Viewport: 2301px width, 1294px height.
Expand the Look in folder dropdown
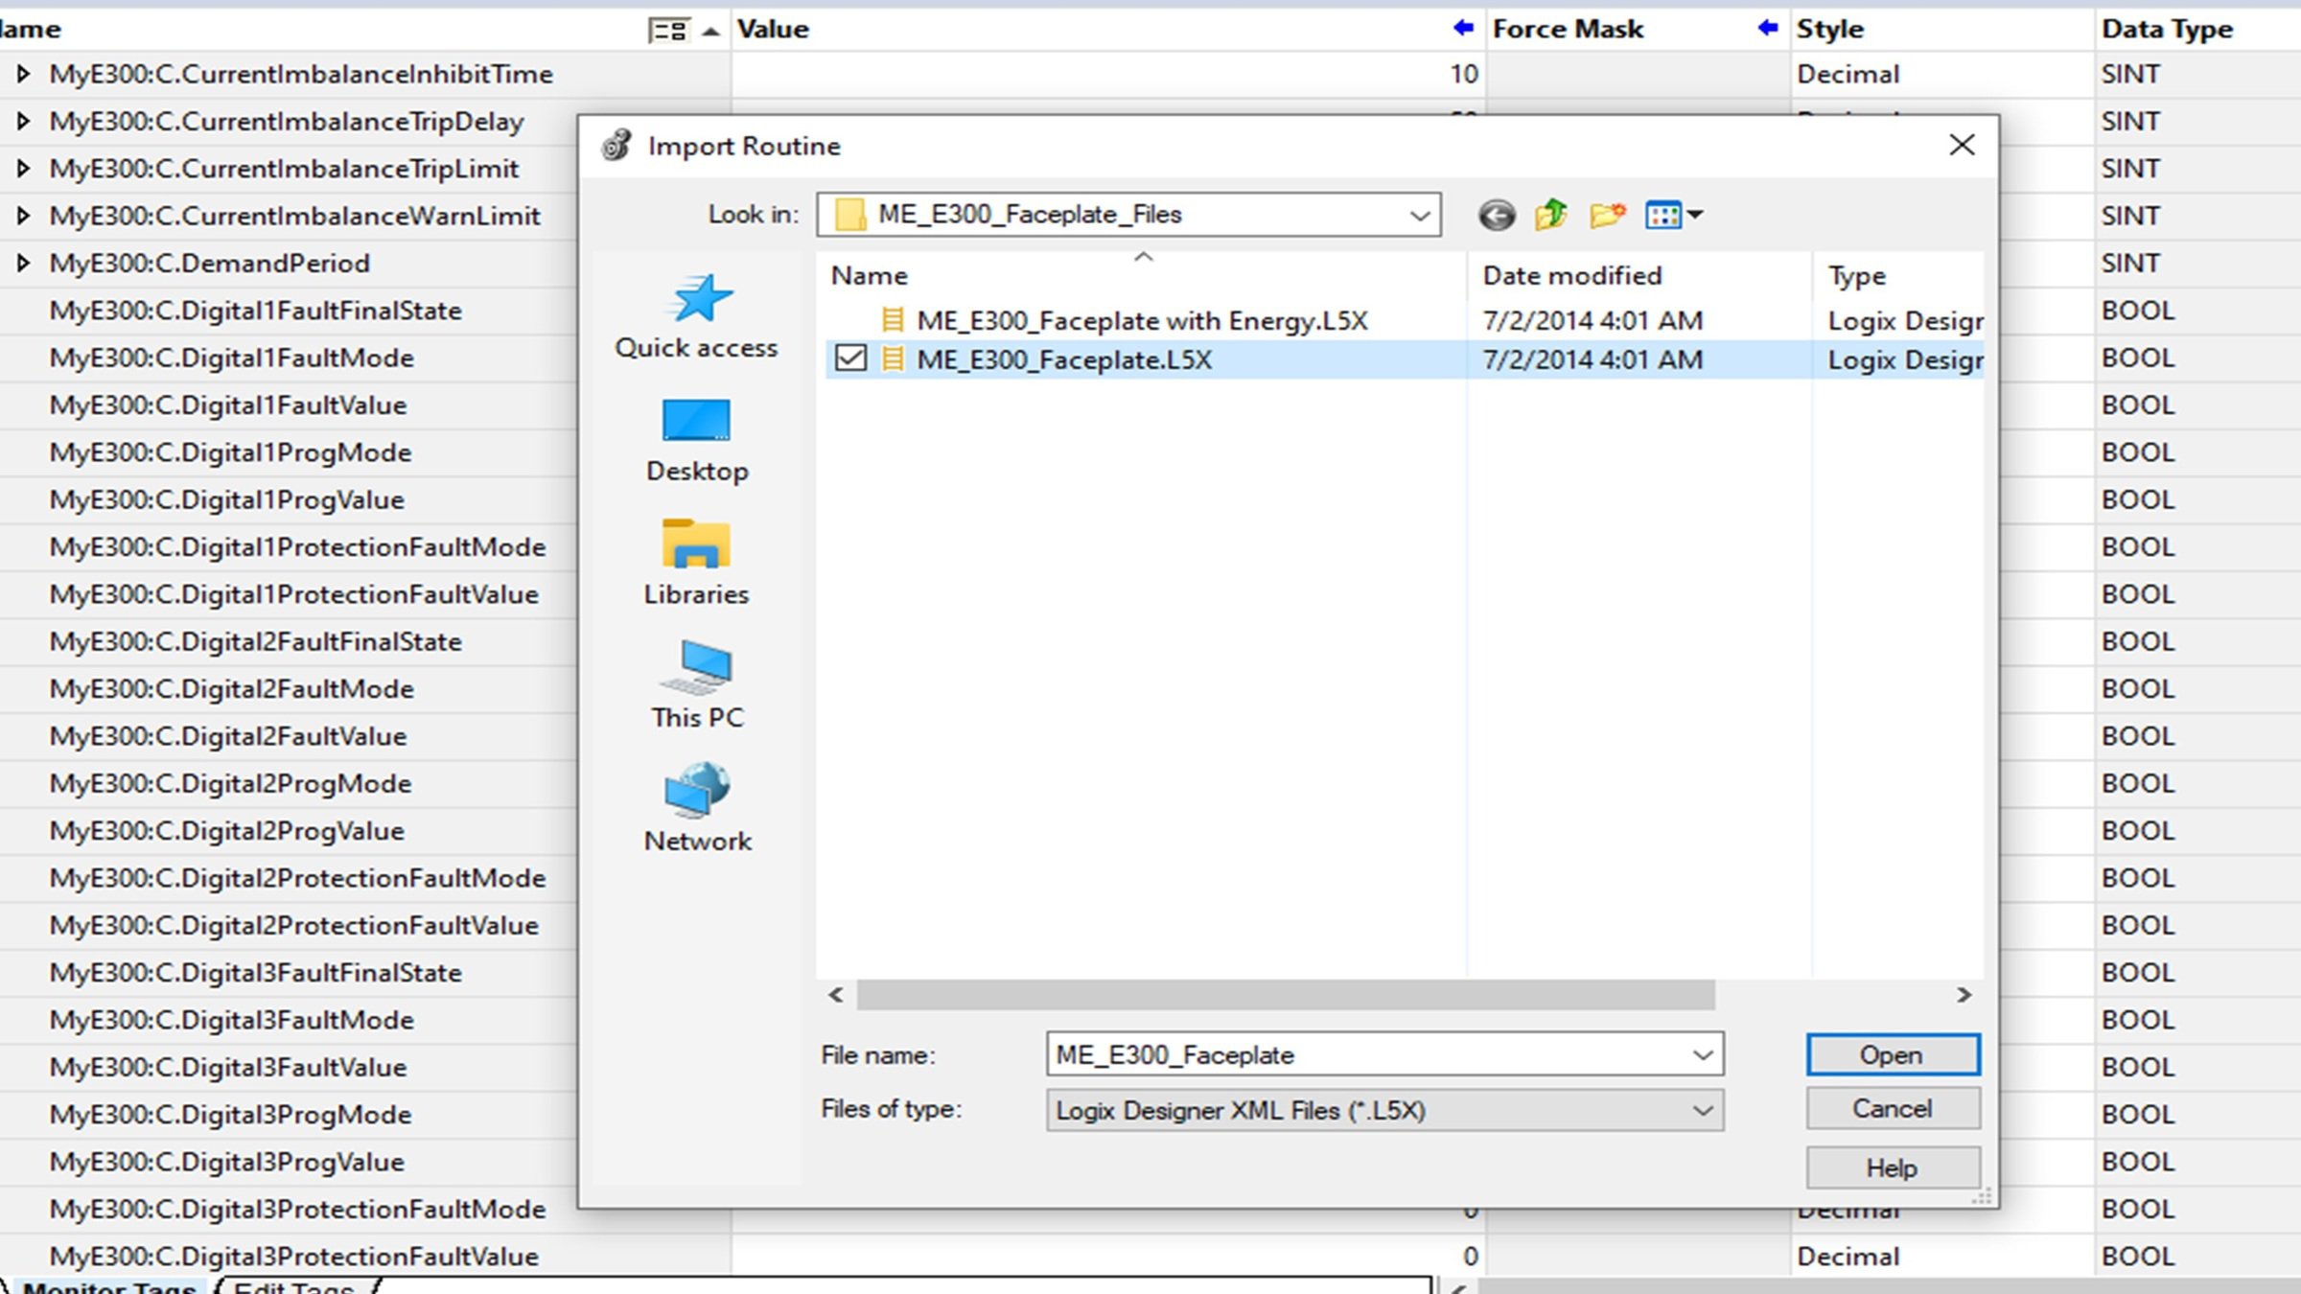pos(1420,215)
